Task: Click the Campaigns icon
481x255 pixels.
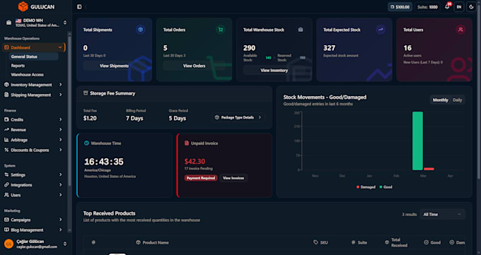Action: 6,220
